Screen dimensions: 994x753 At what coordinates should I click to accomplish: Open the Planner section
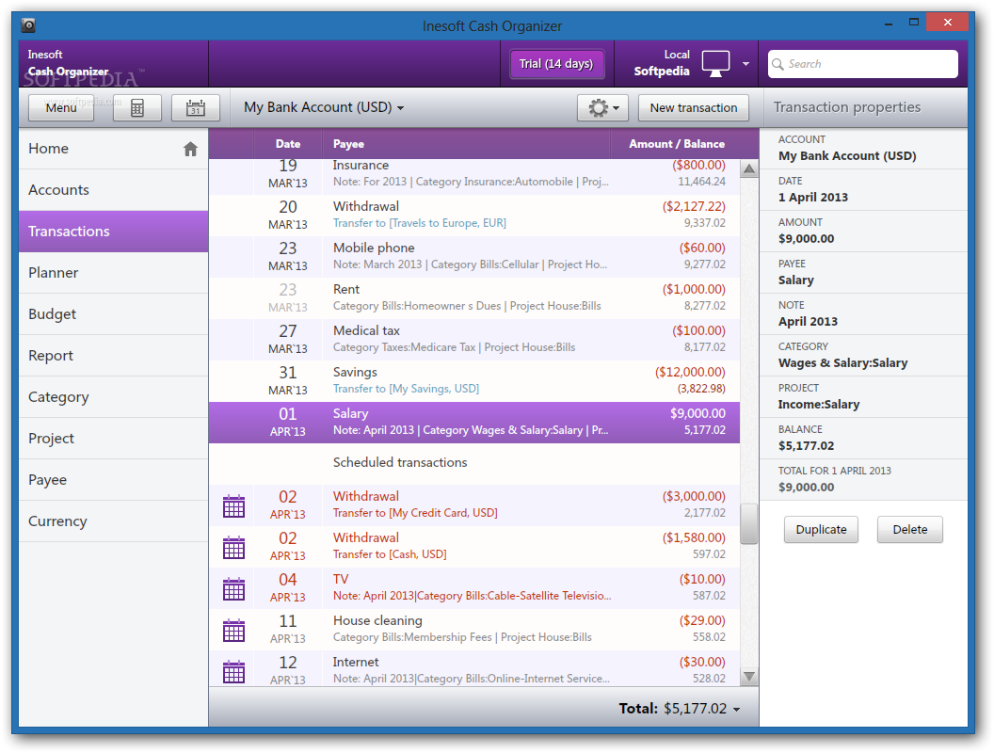click(114, 273)
